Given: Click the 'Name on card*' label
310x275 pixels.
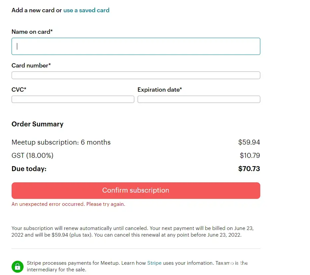Looking at the screenshot, I should pos(32,32).
